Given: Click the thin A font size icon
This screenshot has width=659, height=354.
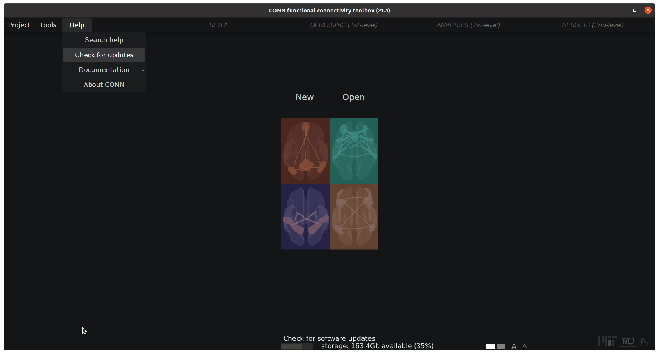Looking at the screenshot, I should click(x=525, y=346).
